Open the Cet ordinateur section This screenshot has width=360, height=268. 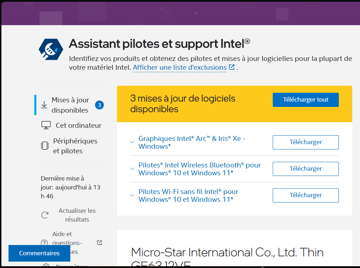pyautogui.click(x=78, y=125)
